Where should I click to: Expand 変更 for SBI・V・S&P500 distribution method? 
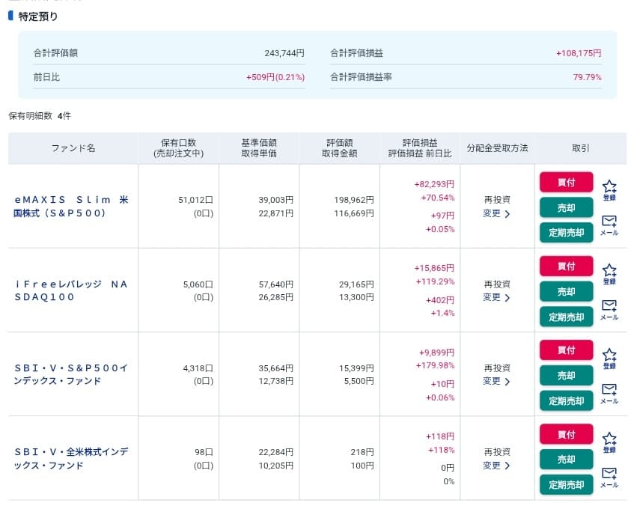[x=496, y=381]
